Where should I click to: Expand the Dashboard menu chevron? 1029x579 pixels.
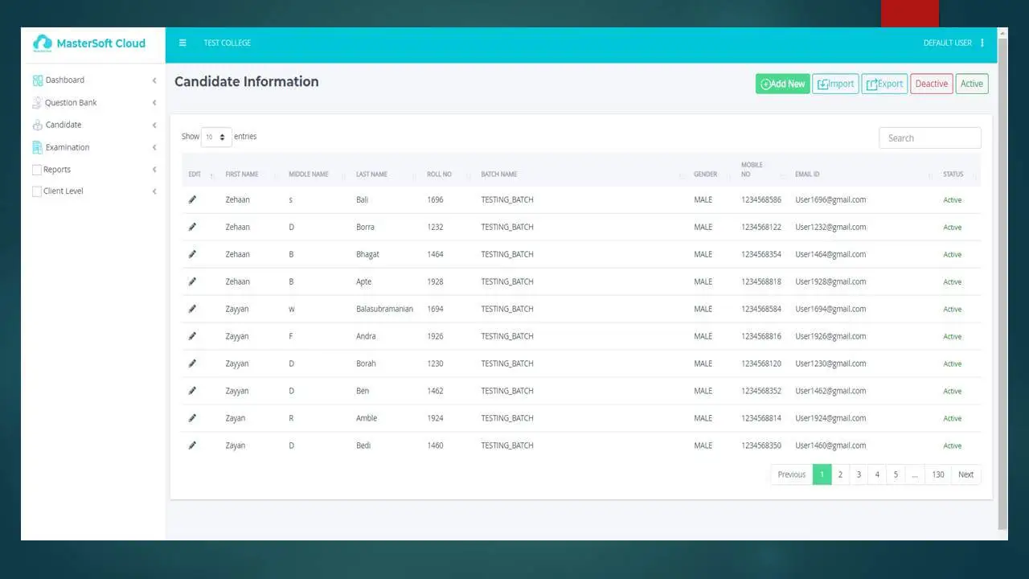pos(154,80)
